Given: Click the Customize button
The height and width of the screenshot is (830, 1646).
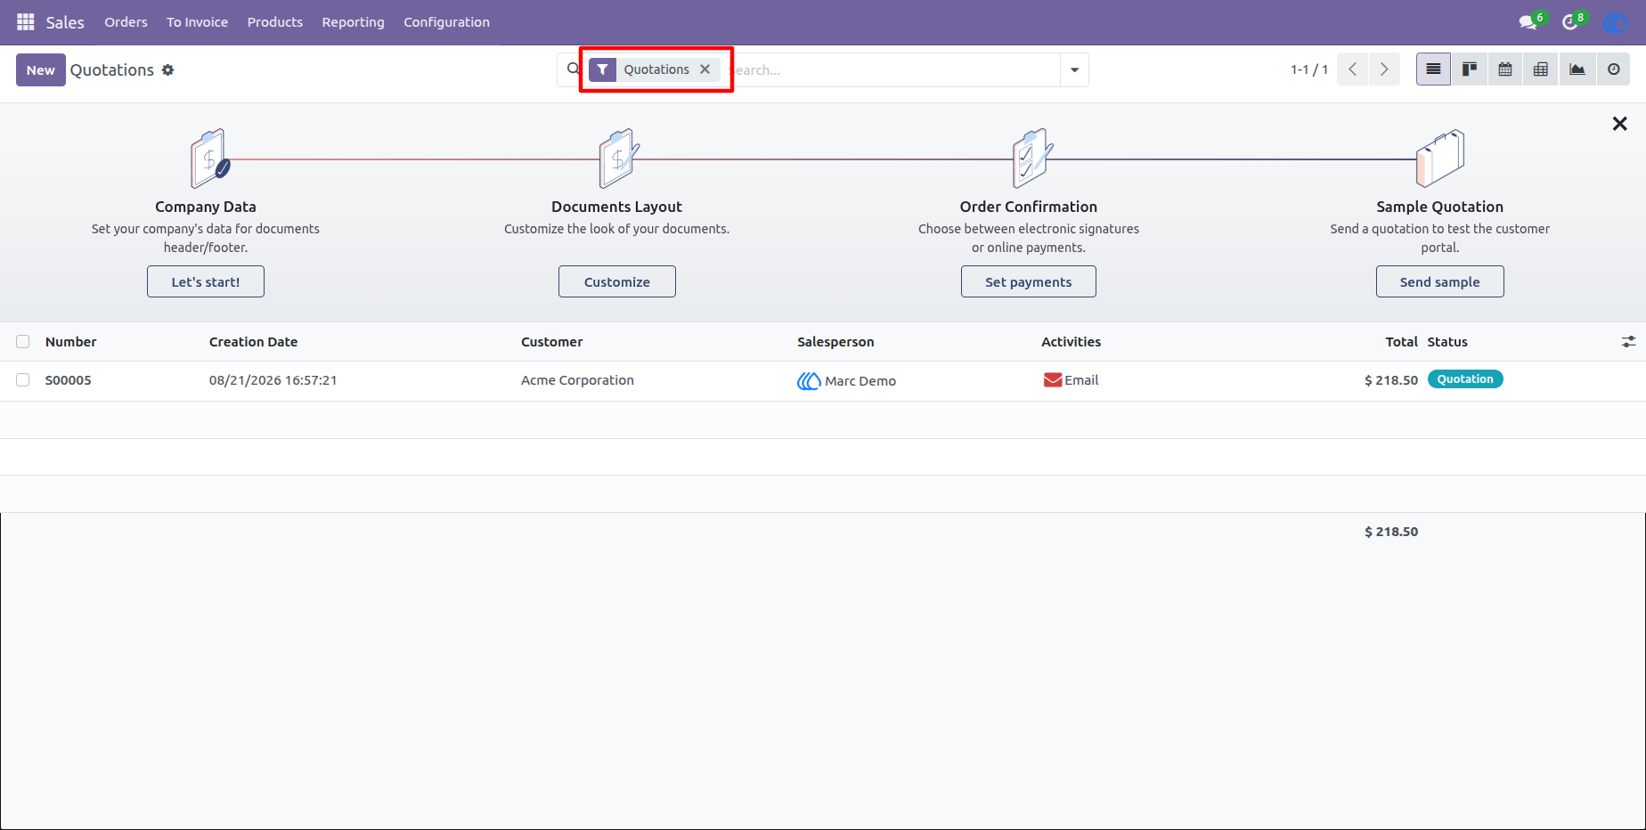Looking at the screenshot, I should click(617, 281).
